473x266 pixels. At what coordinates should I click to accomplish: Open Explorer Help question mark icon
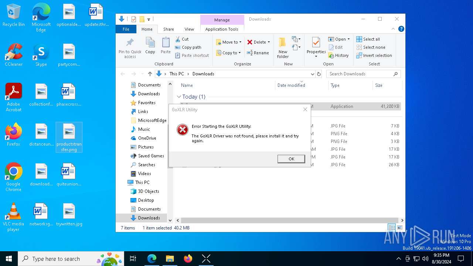click(x=401, y=29)
